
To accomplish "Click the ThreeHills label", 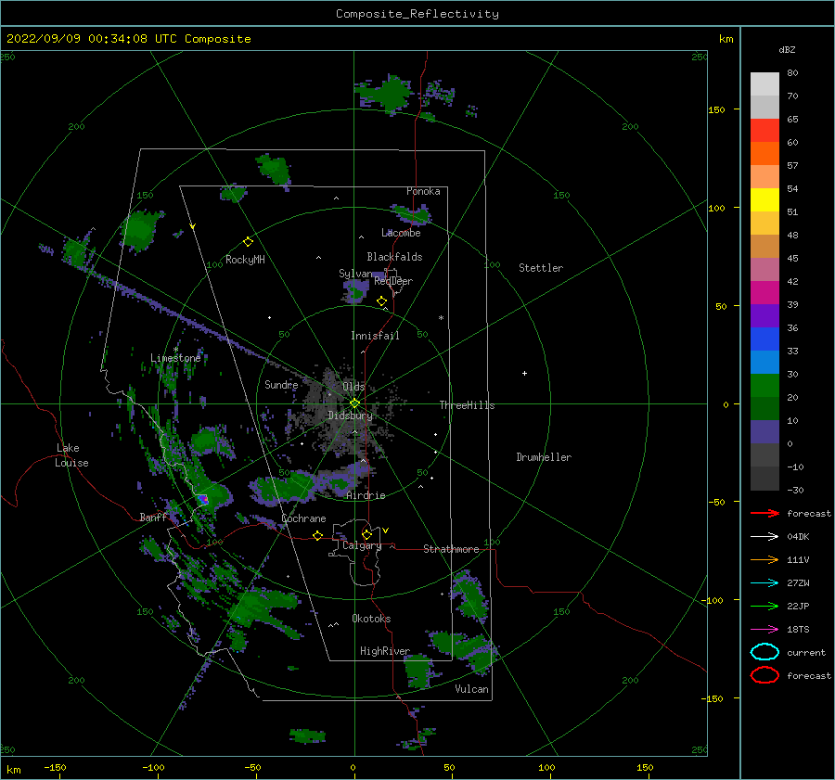I will coord(467,405).
